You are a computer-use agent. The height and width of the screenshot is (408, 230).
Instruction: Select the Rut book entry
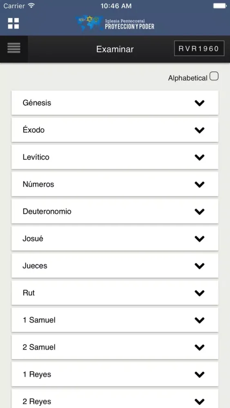tap(115, 293)
